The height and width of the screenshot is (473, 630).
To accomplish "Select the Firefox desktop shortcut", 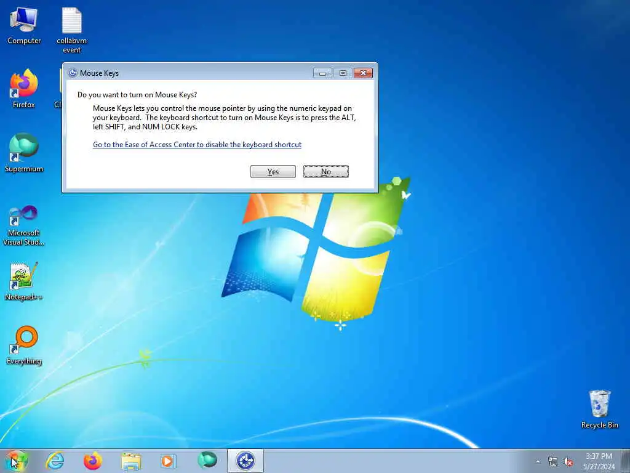I will tap(24, 89).
